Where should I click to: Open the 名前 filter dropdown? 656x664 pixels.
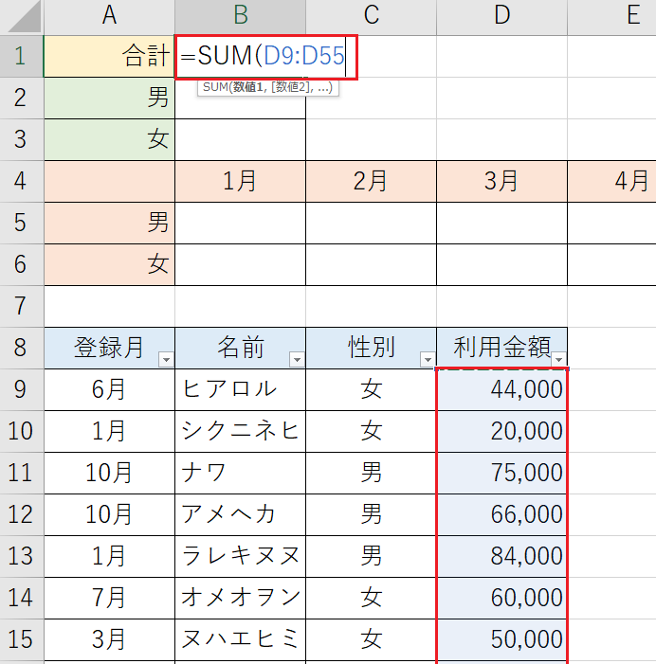297,360
